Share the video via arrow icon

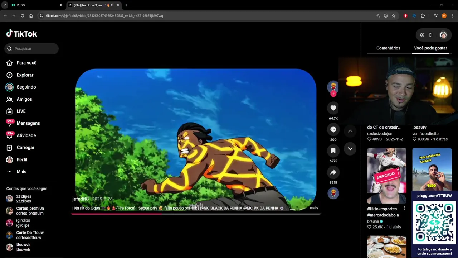click(333, 172)
